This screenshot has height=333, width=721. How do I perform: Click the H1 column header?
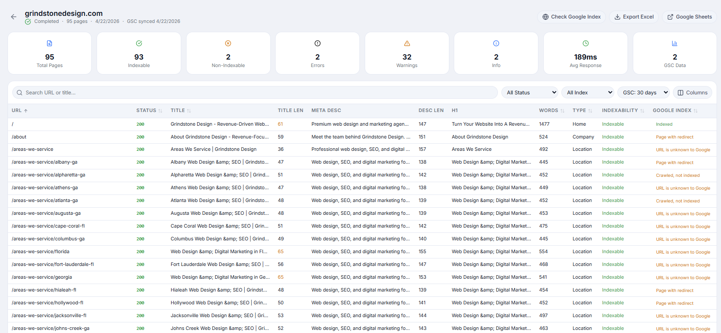pyautogui.click(x=455, y=111)
